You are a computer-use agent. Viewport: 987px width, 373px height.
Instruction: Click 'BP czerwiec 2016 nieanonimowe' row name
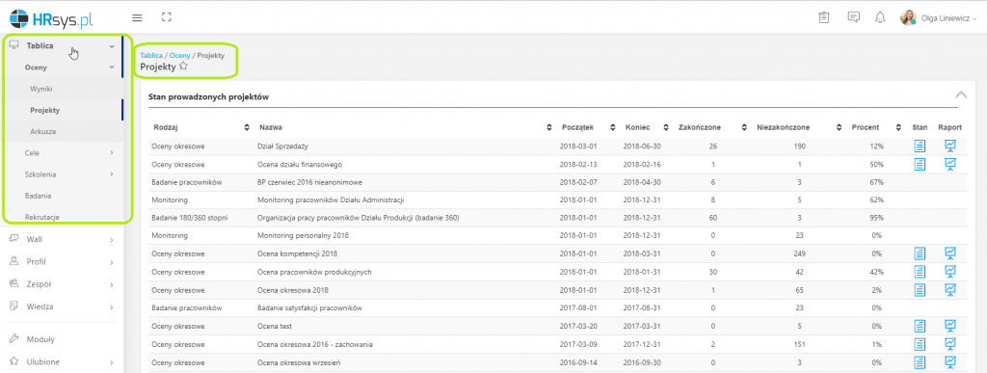coord(310,182)
